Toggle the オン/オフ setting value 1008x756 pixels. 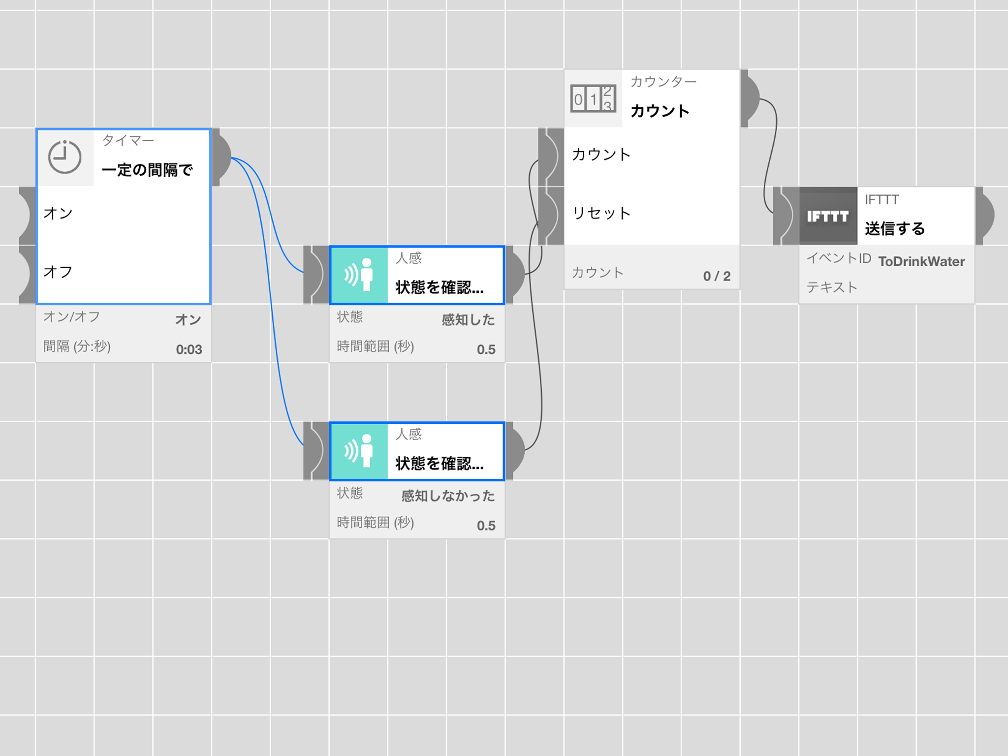(188, 319)
